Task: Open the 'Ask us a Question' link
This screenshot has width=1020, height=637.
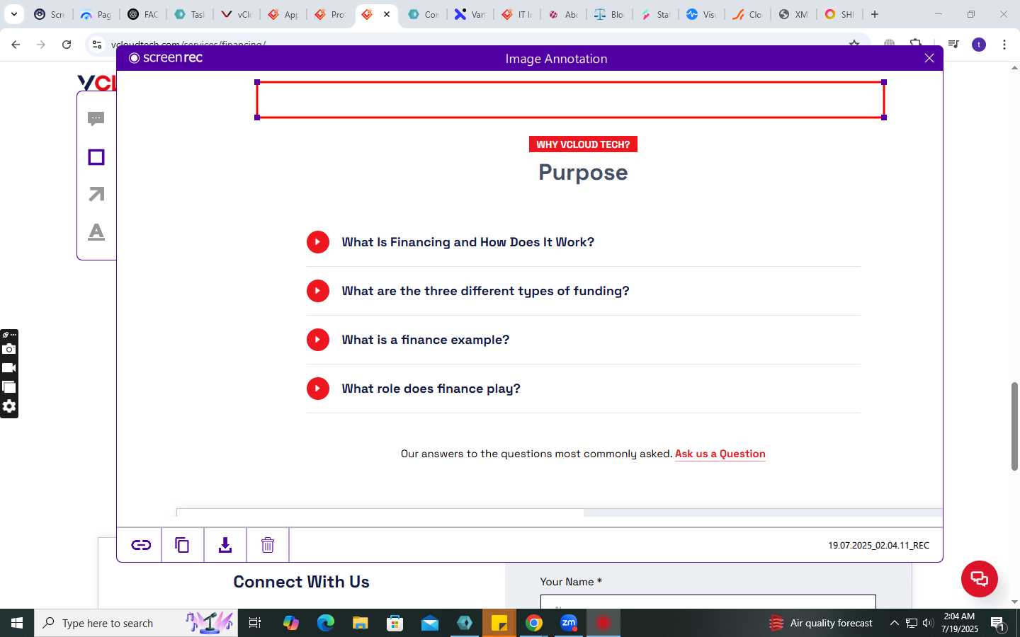Action: click(x=720, y=454)
